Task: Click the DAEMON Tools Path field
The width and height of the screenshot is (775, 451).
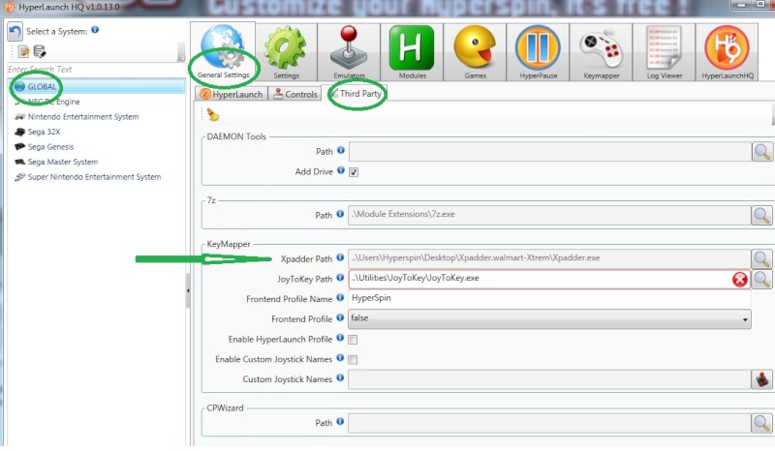Action: pyautogui.click(x=550, y=152)
